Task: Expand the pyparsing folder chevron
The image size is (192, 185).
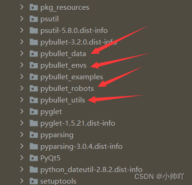Action: click(x=22, y=134)
